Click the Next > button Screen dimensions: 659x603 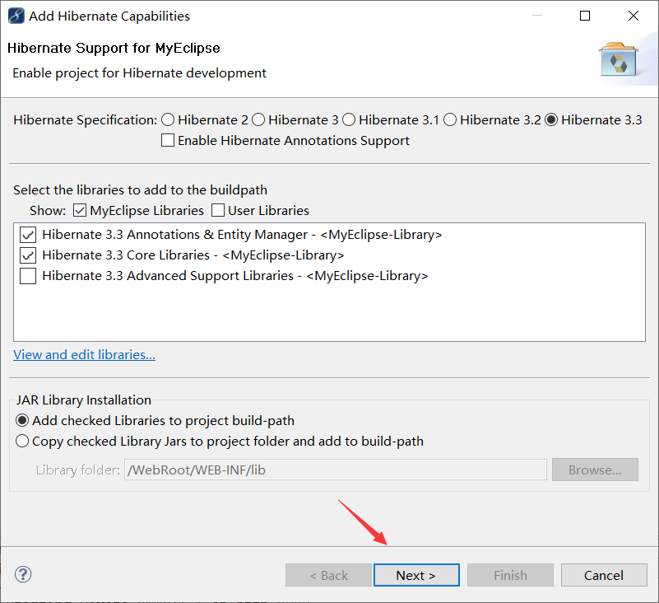point(416,575)
